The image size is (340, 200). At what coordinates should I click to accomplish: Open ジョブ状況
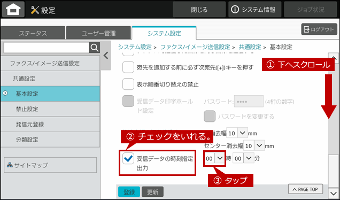coord(311,10)
